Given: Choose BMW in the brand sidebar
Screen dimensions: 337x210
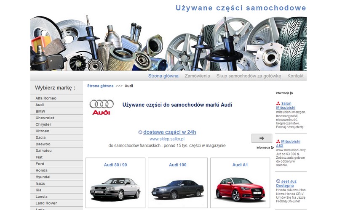Looking at the screenshot, I should click(x=40, y=112).
